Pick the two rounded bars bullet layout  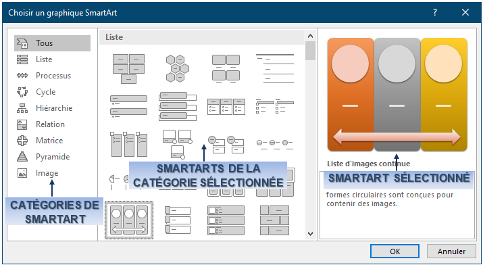coord(128,106)
